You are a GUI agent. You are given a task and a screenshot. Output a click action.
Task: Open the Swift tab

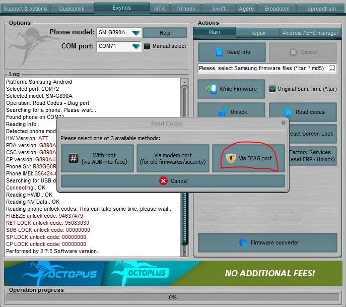click(219, 9)
